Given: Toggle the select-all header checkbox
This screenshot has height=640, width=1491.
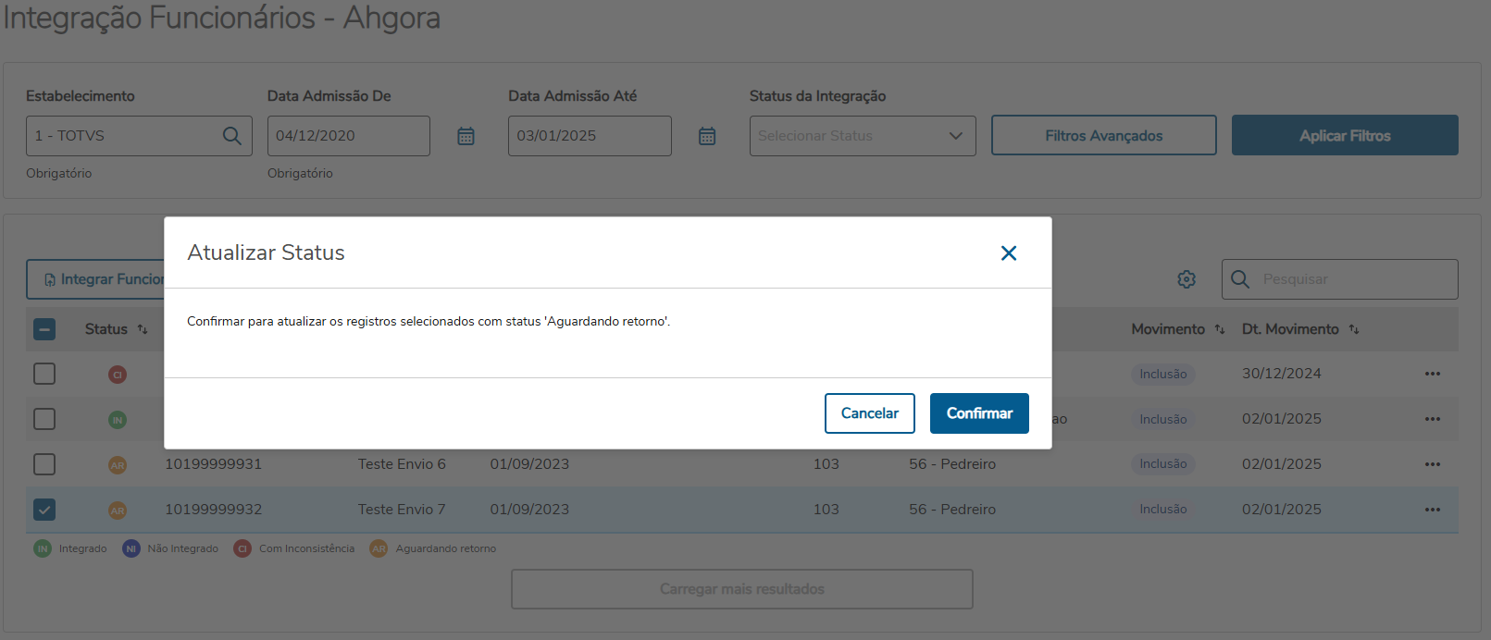Looking at the screenshot, I should click(x=44, y=329).
